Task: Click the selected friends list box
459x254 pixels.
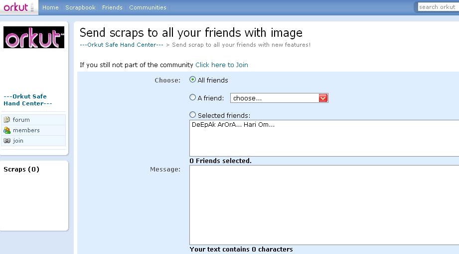Action: [324, 138]
